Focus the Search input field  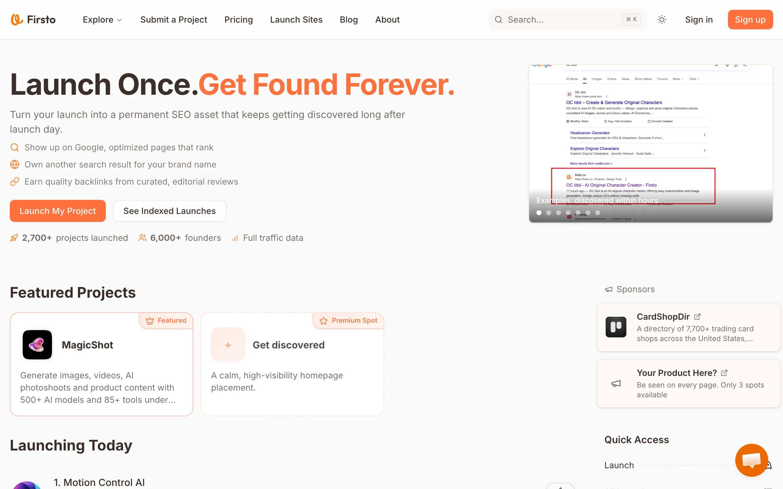(567, 20)
